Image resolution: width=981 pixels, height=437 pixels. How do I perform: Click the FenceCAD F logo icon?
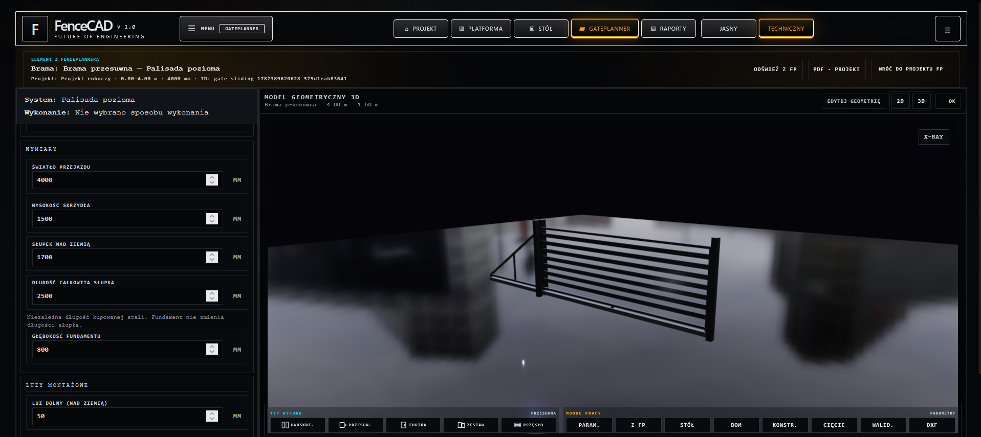click(x=35, y=29)
